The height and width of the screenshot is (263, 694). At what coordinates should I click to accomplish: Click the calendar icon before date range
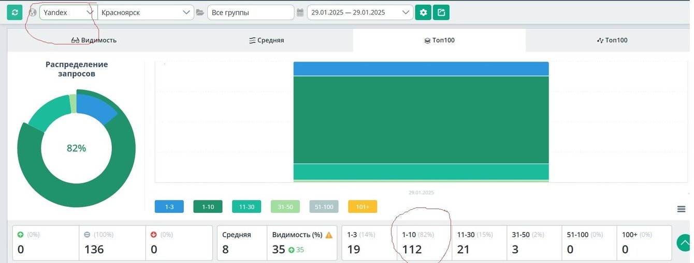pyautogui.click(x=300, y=12)
